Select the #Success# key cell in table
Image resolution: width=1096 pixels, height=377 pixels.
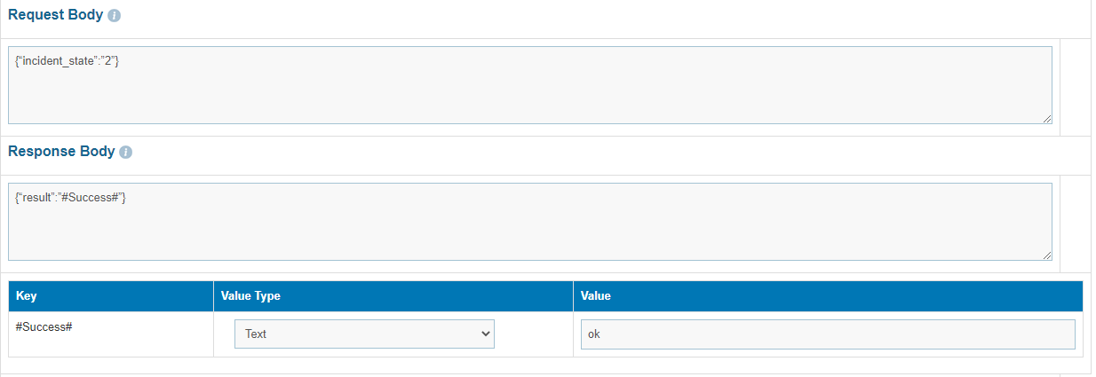[44, 327]
